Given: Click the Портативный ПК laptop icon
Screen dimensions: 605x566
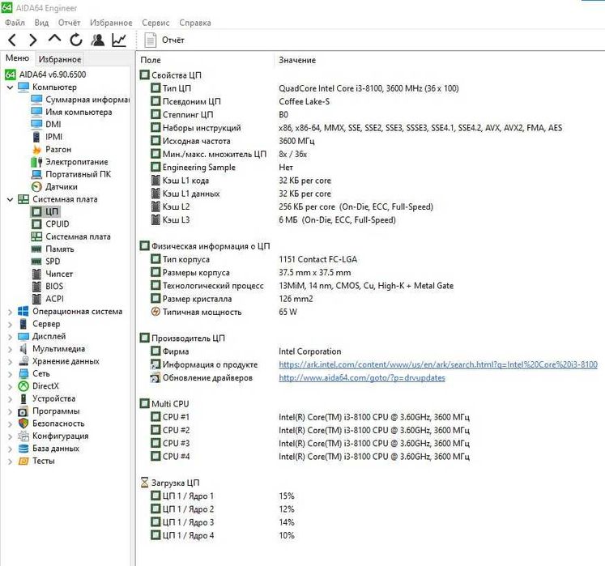Looking at the screenshot, I should pos(36,174).
